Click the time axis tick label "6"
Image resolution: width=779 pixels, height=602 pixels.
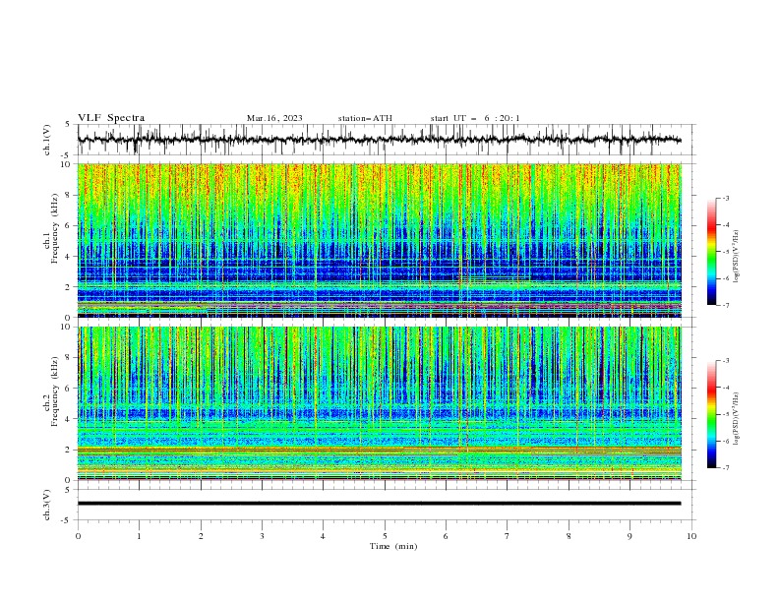pos(446,536)
